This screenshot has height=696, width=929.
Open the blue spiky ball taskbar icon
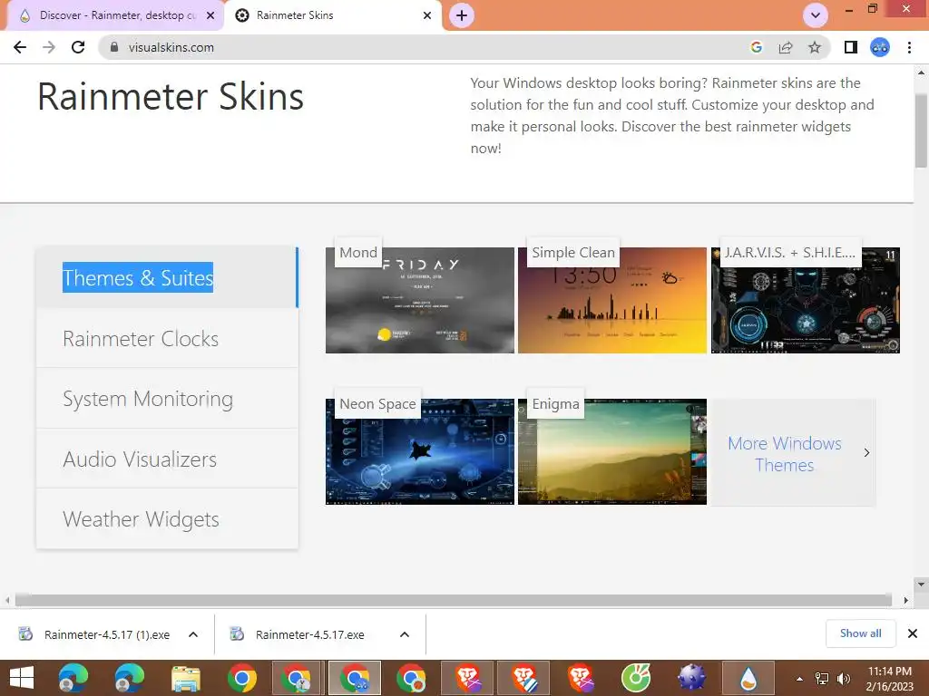(x=692, y=678)
